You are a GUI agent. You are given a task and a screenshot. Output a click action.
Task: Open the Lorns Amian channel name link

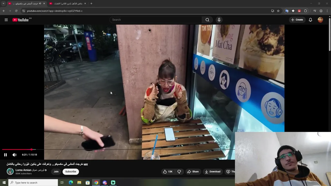[x=30, y=170]
